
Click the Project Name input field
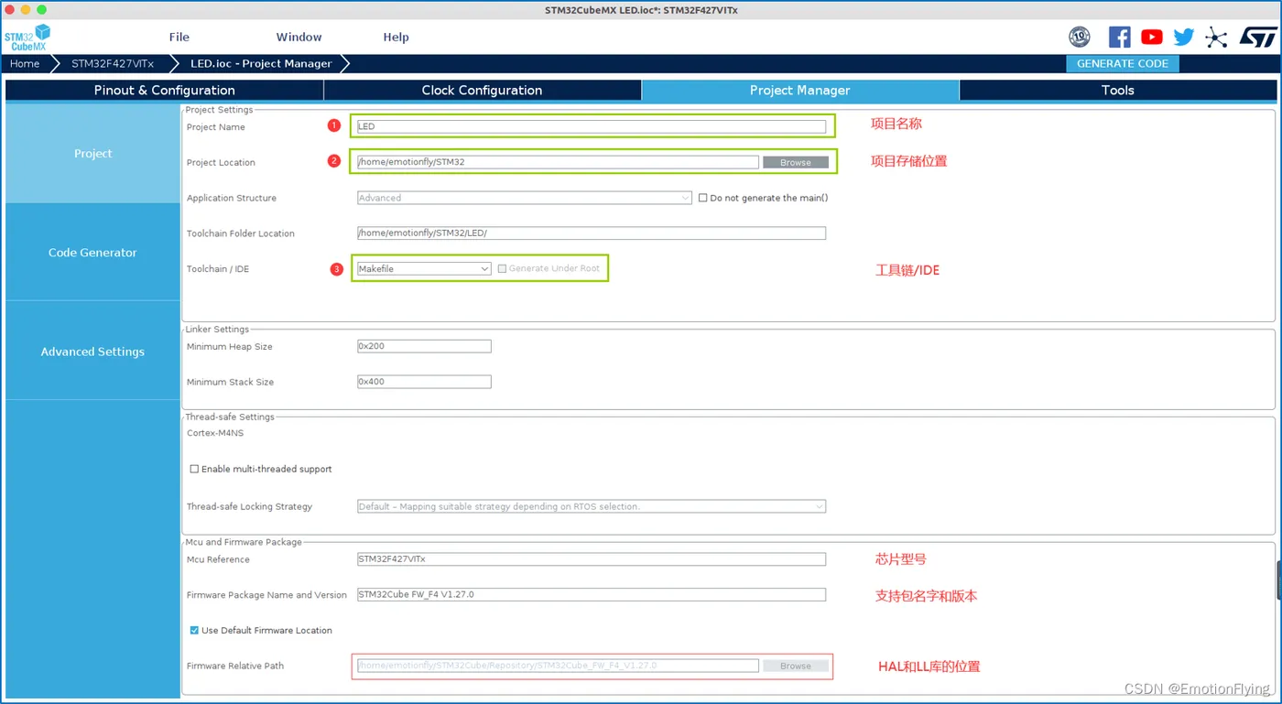pos(592,126)
